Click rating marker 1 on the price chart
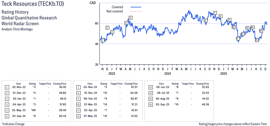This screenshot has width=270, height=126. pyautogui.click(x=102, y=40)
